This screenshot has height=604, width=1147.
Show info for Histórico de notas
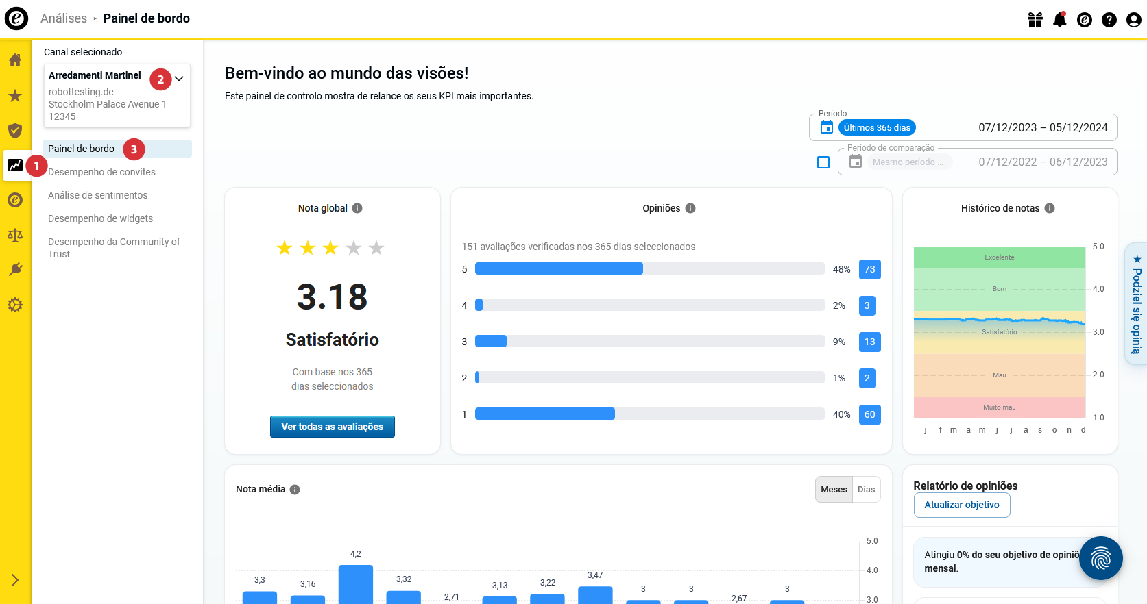pos(1050,208)
